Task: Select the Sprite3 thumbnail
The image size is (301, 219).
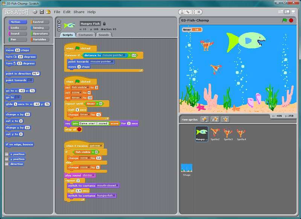Action: pos(228,134)
